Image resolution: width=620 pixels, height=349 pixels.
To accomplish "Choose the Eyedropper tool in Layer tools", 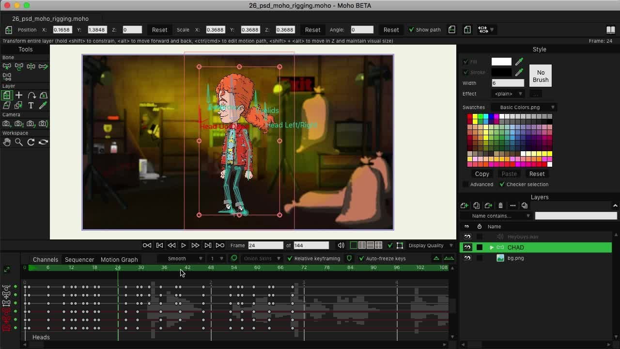I will (43, 105).
